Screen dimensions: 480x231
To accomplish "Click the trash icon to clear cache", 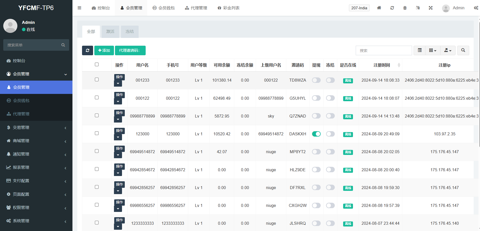I will (405, 8).
